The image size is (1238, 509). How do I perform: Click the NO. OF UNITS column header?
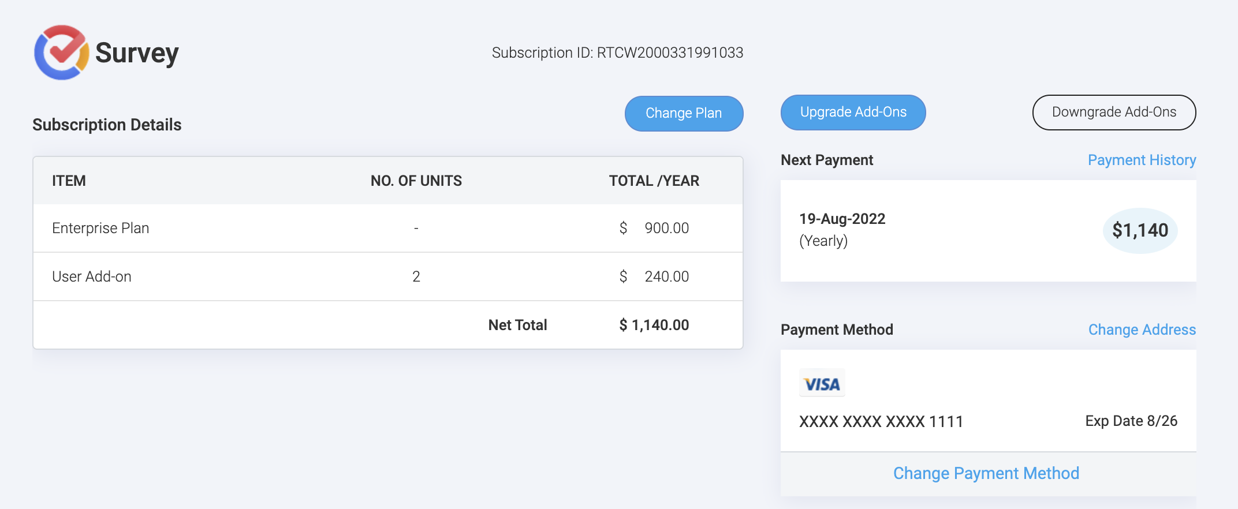[416, 181]
